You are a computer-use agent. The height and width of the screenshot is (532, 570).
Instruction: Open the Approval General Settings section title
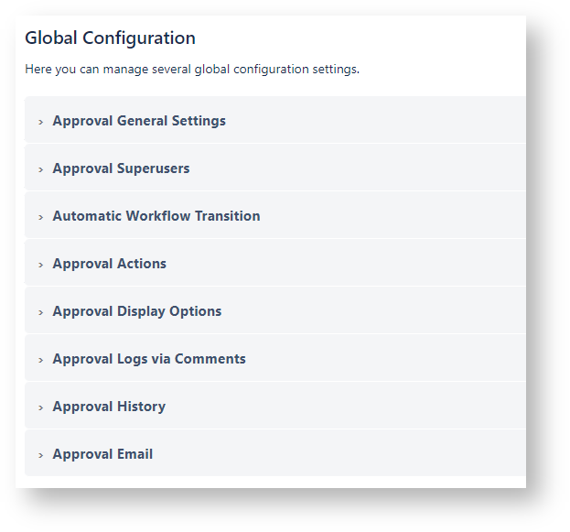click(x=139, y=121)
